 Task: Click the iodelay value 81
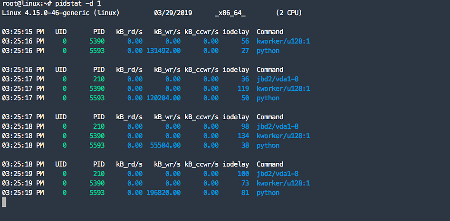coord(245,193)
